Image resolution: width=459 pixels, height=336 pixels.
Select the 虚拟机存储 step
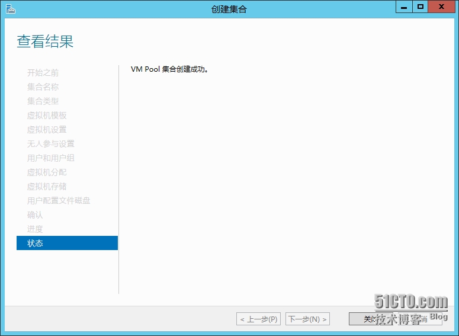[x=47, y=186]
